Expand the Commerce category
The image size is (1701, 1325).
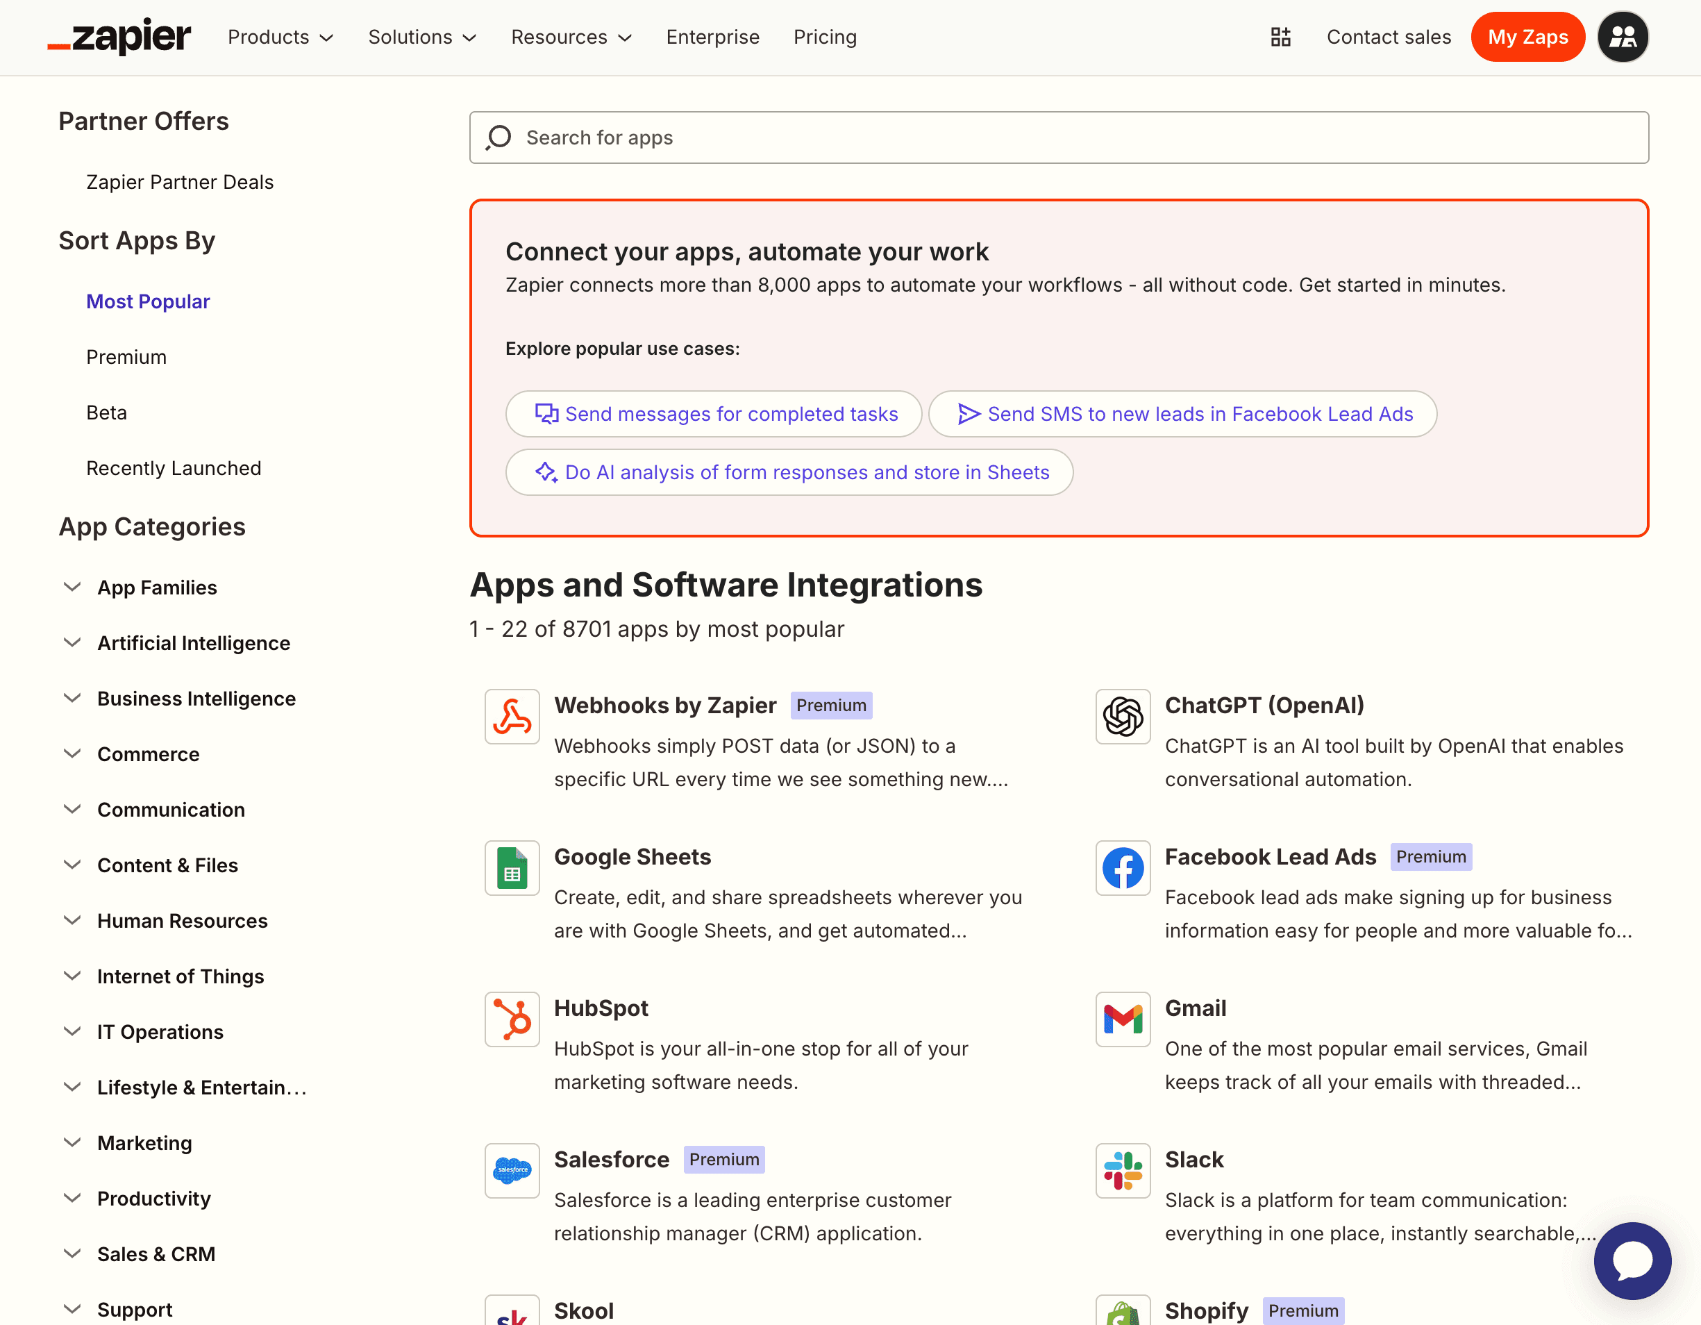pos(72,754)
